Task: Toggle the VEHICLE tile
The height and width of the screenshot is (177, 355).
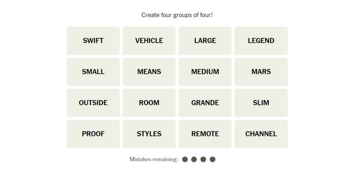Action: [x=149, y=41]
